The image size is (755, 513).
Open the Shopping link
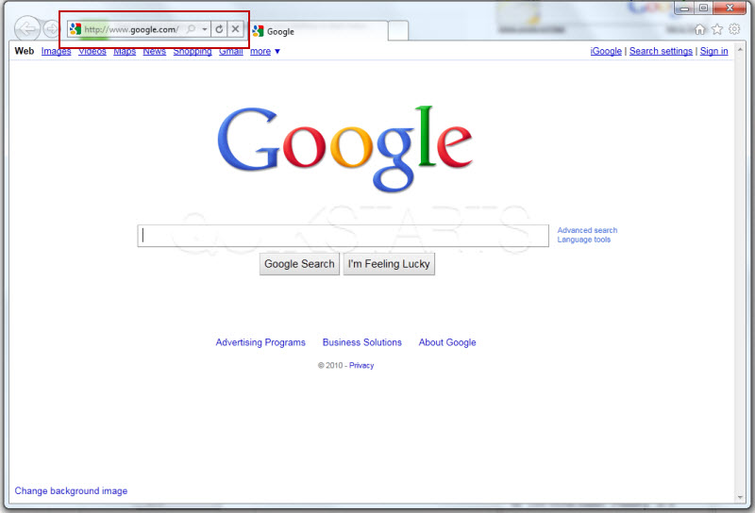tap(193, 51)
